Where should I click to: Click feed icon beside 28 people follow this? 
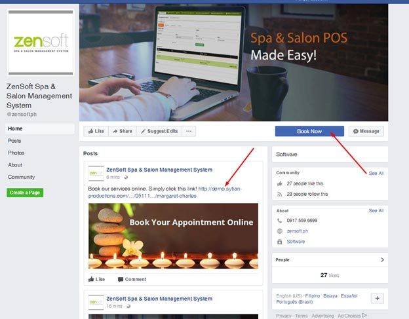point(280,194)
